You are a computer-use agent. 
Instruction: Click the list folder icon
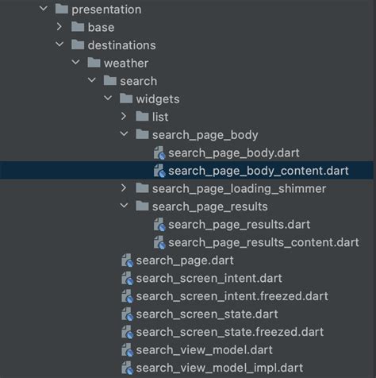coord(142,117)
